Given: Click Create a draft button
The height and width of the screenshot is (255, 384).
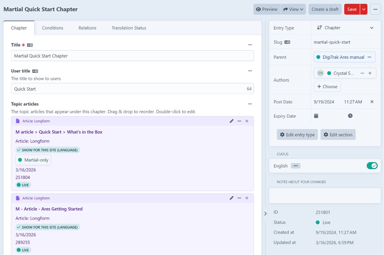Looking at the screenshot, I should [x=325, y=9].
